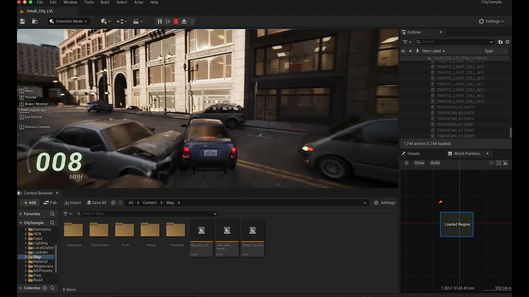Select the Big_City_LVL level asset
The width and height of the screenshot is (529, 297).
click(x=201, y=238)
